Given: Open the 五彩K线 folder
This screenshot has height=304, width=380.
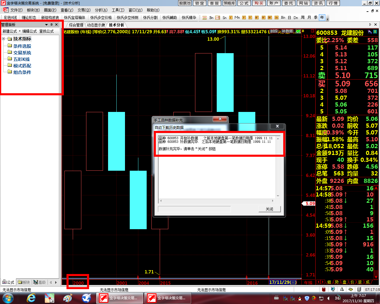Looking at the screenshot, I should 19,59.
